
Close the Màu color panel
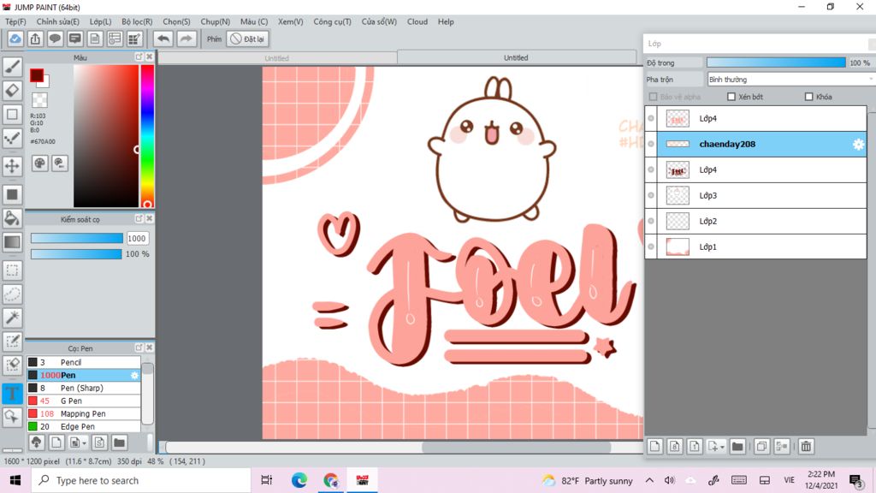(149, 57)
